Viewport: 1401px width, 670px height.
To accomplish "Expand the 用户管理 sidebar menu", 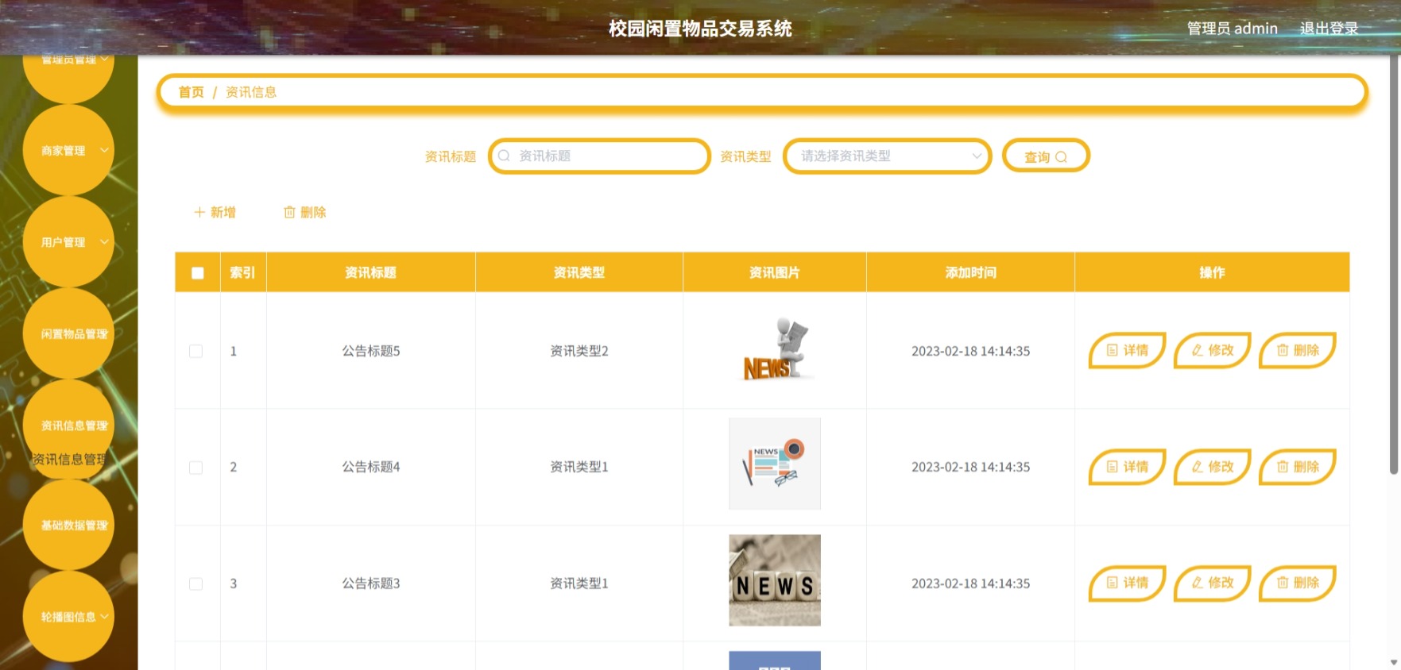I will (68, 241).
